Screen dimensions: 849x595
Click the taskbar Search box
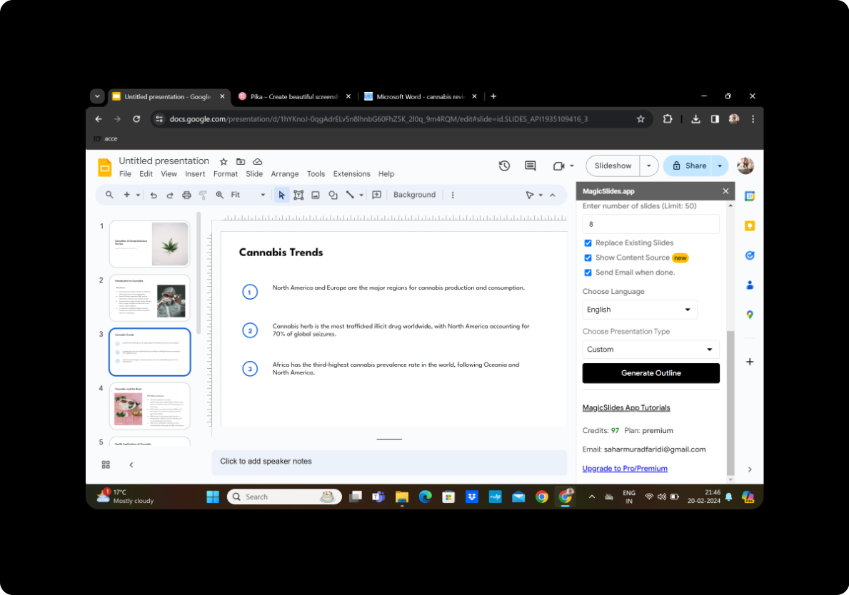[x=284, y=497]
